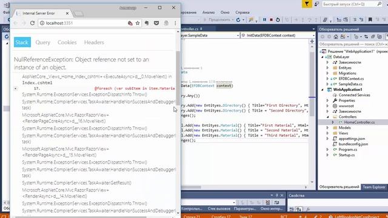
Task: Open the browser three-dot menu
Action: click(175, 23)
